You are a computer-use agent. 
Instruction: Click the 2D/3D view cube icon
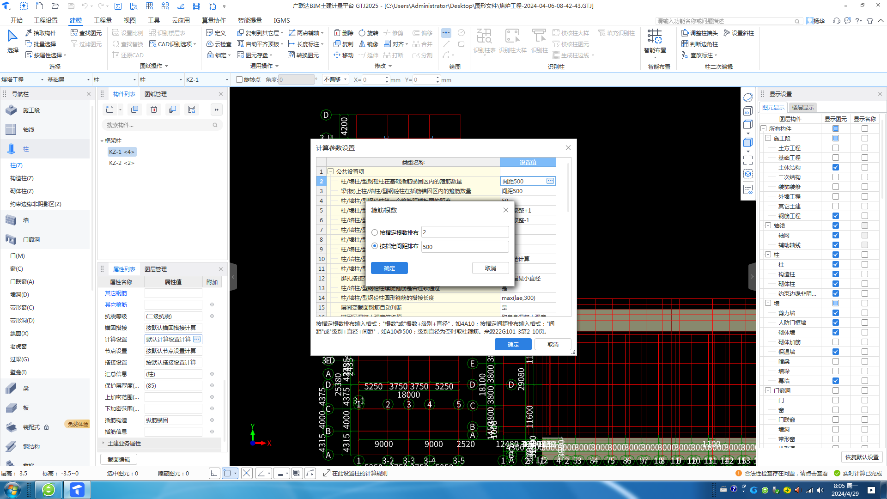pyautogui.click(x=748, y=111)
